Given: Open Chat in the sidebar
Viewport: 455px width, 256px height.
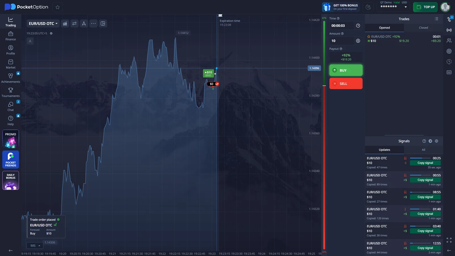Looking at the screenshot, I should [11, 107].
